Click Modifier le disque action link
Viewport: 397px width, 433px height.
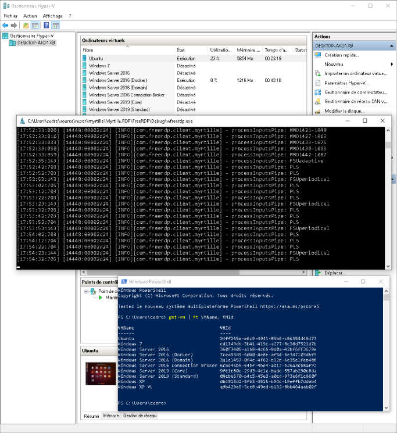pyautogui.click(x=345, y=111)
